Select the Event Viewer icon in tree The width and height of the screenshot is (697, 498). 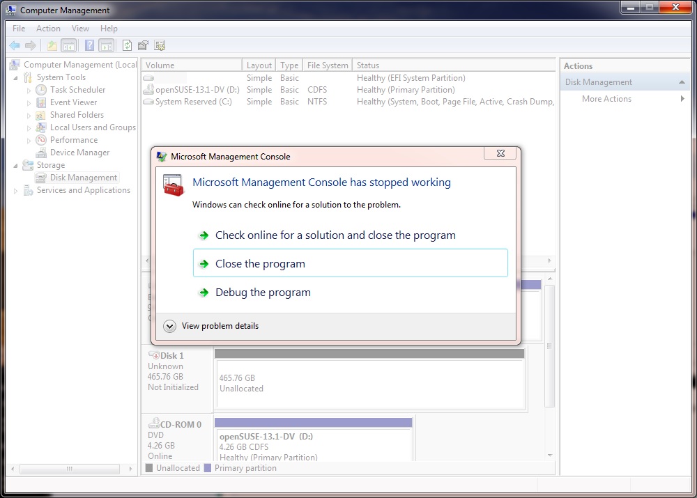[x=41, y=102]
